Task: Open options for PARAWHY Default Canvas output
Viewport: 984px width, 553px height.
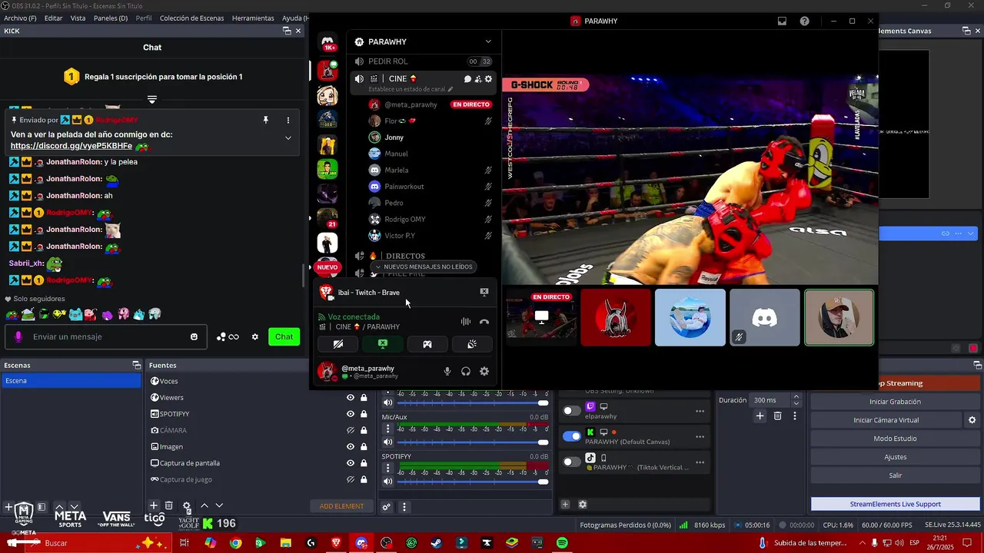Action: tap(700, 436)
